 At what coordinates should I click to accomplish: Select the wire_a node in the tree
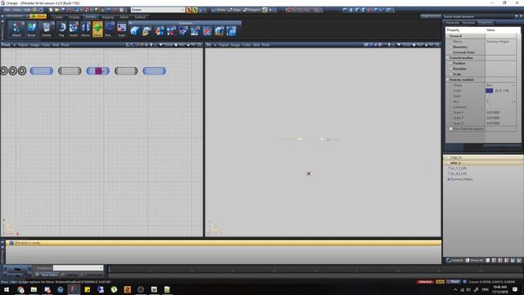click(483, 162)
